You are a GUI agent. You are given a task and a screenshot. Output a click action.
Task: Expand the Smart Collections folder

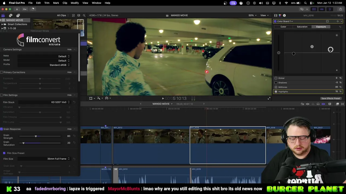pos(2,24)
